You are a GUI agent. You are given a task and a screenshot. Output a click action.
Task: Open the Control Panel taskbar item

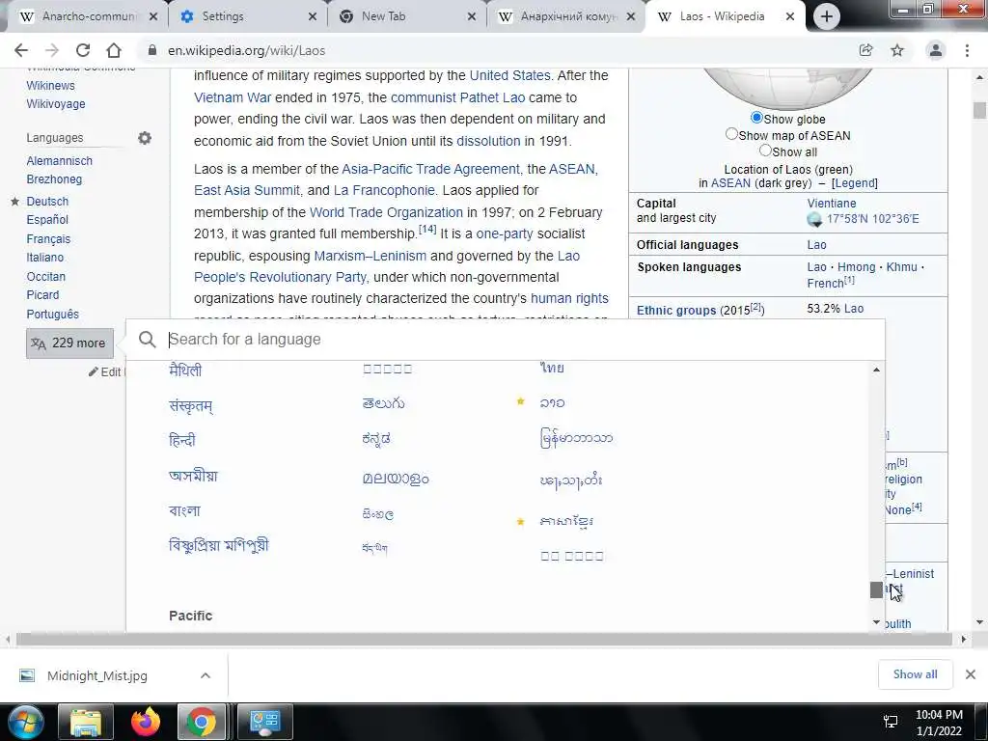tap(264, 722)
